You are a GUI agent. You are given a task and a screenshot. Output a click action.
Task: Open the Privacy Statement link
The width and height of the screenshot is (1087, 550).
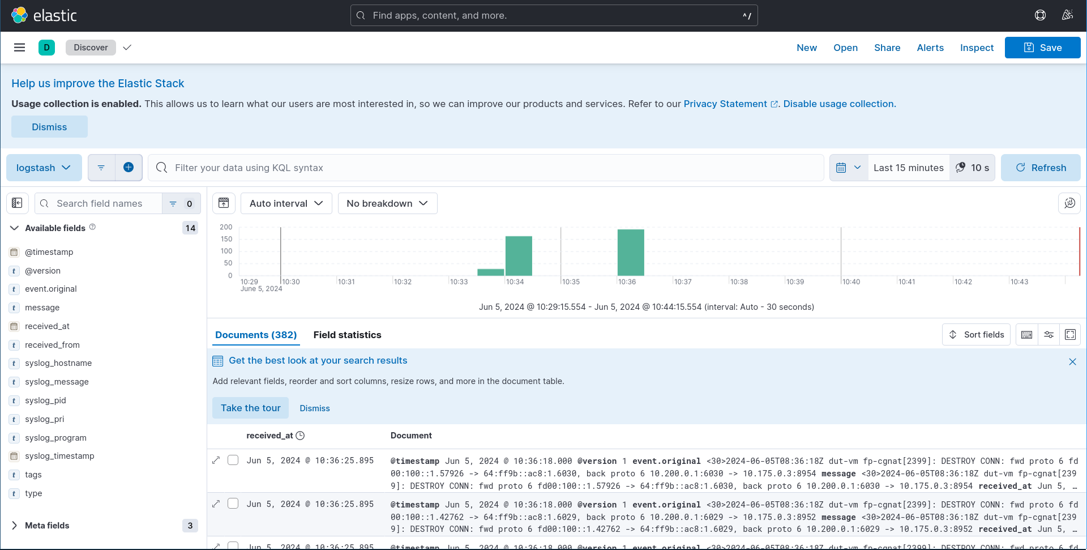731,104
